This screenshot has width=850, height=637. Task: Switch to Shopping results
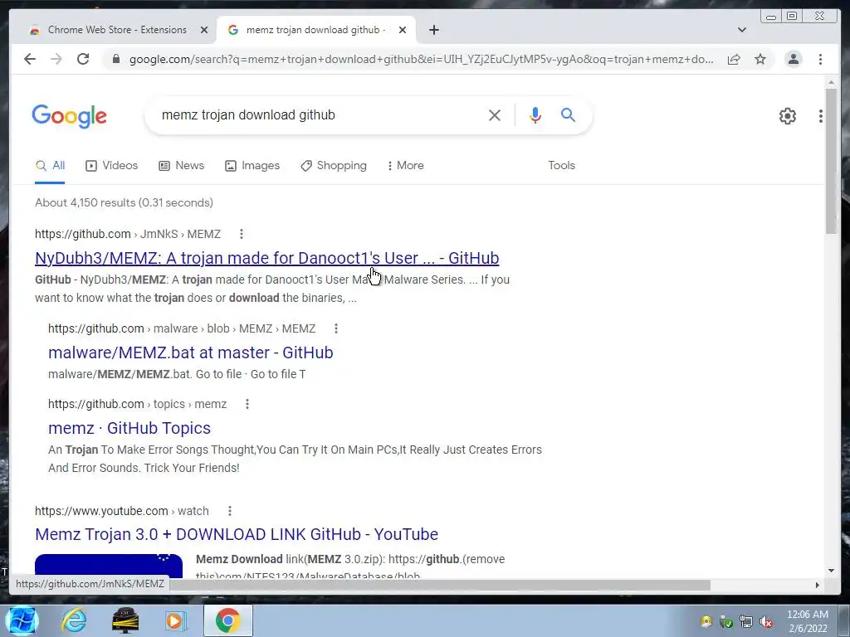[x=334, y=166]
